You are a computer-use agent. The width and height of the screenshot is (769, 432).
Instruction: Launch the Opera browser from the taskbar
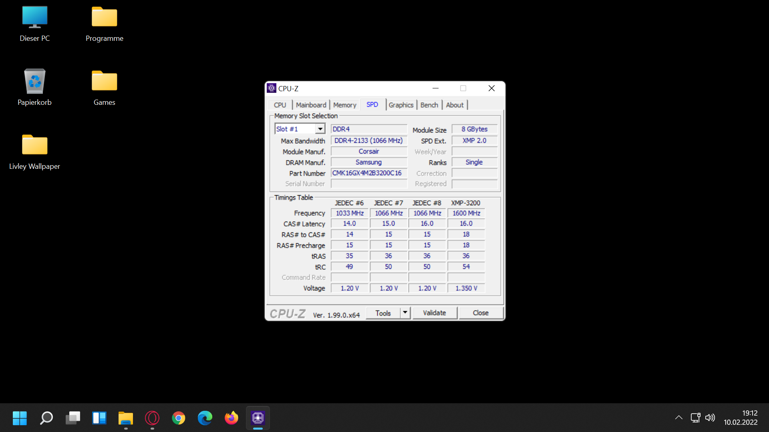[x=152, y=418]
